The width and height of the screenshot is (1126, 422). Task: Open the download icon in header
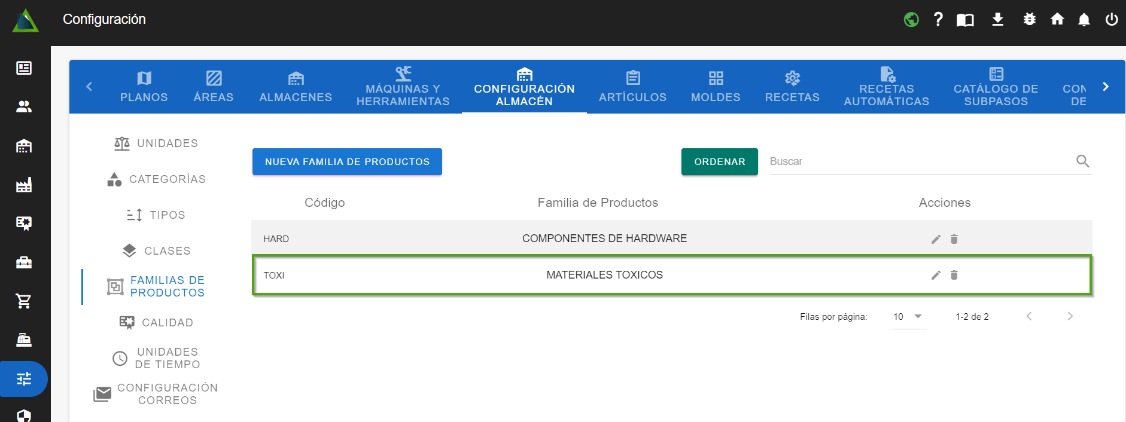[997, 20]
